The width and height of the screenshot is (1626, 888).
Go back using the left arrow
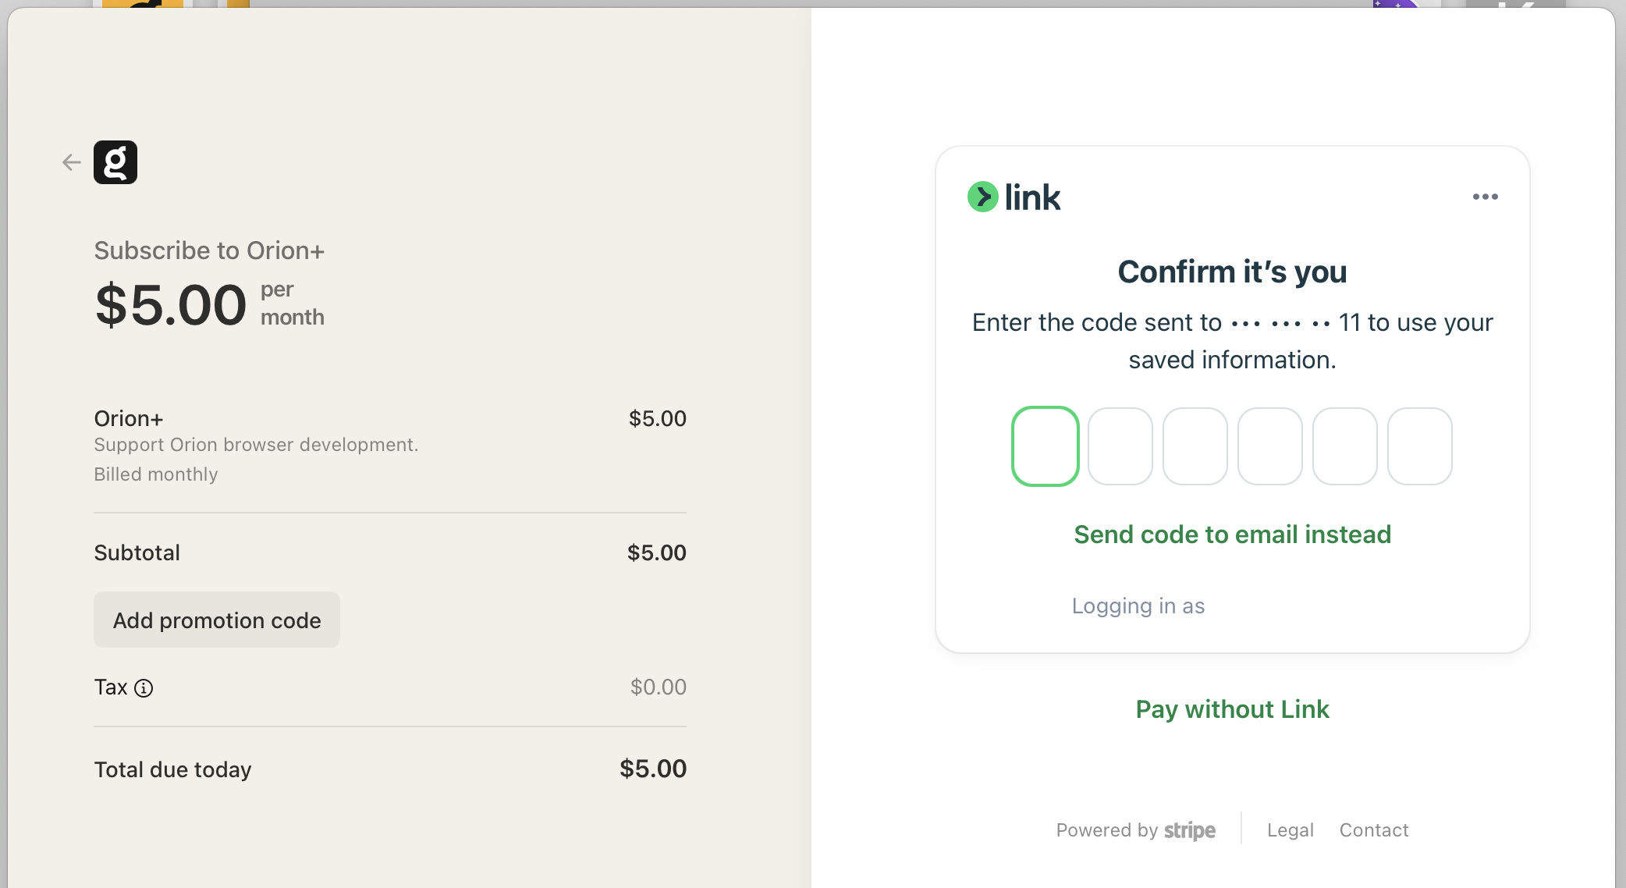tap(72, 162)
